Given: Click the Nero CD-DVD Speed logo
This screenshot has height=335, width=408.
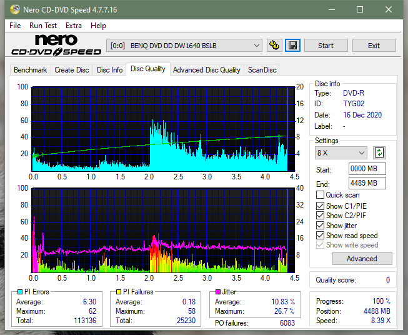Looking at the screenshot, I should 56,45.
